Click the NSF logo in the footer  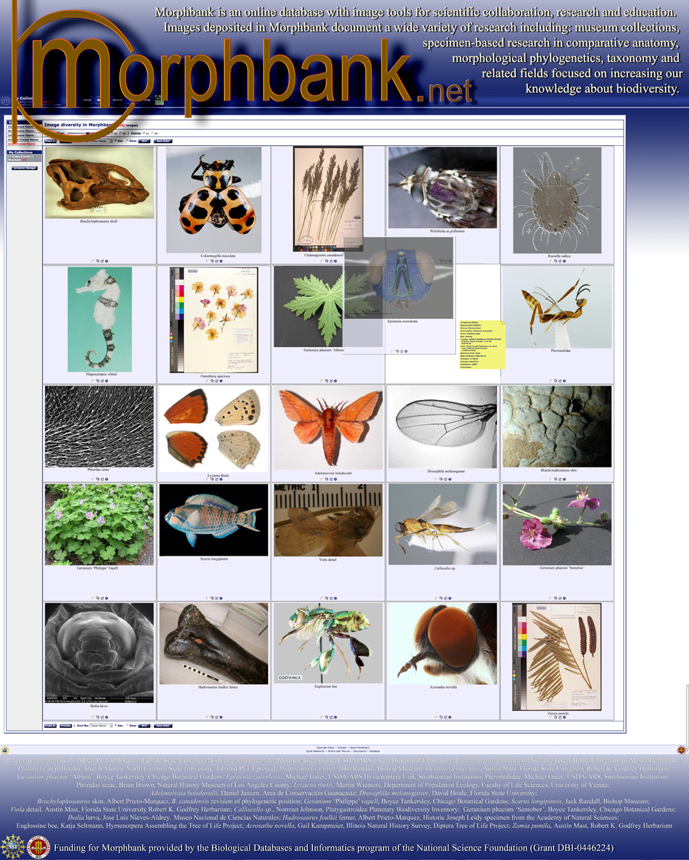pos(13,847)
